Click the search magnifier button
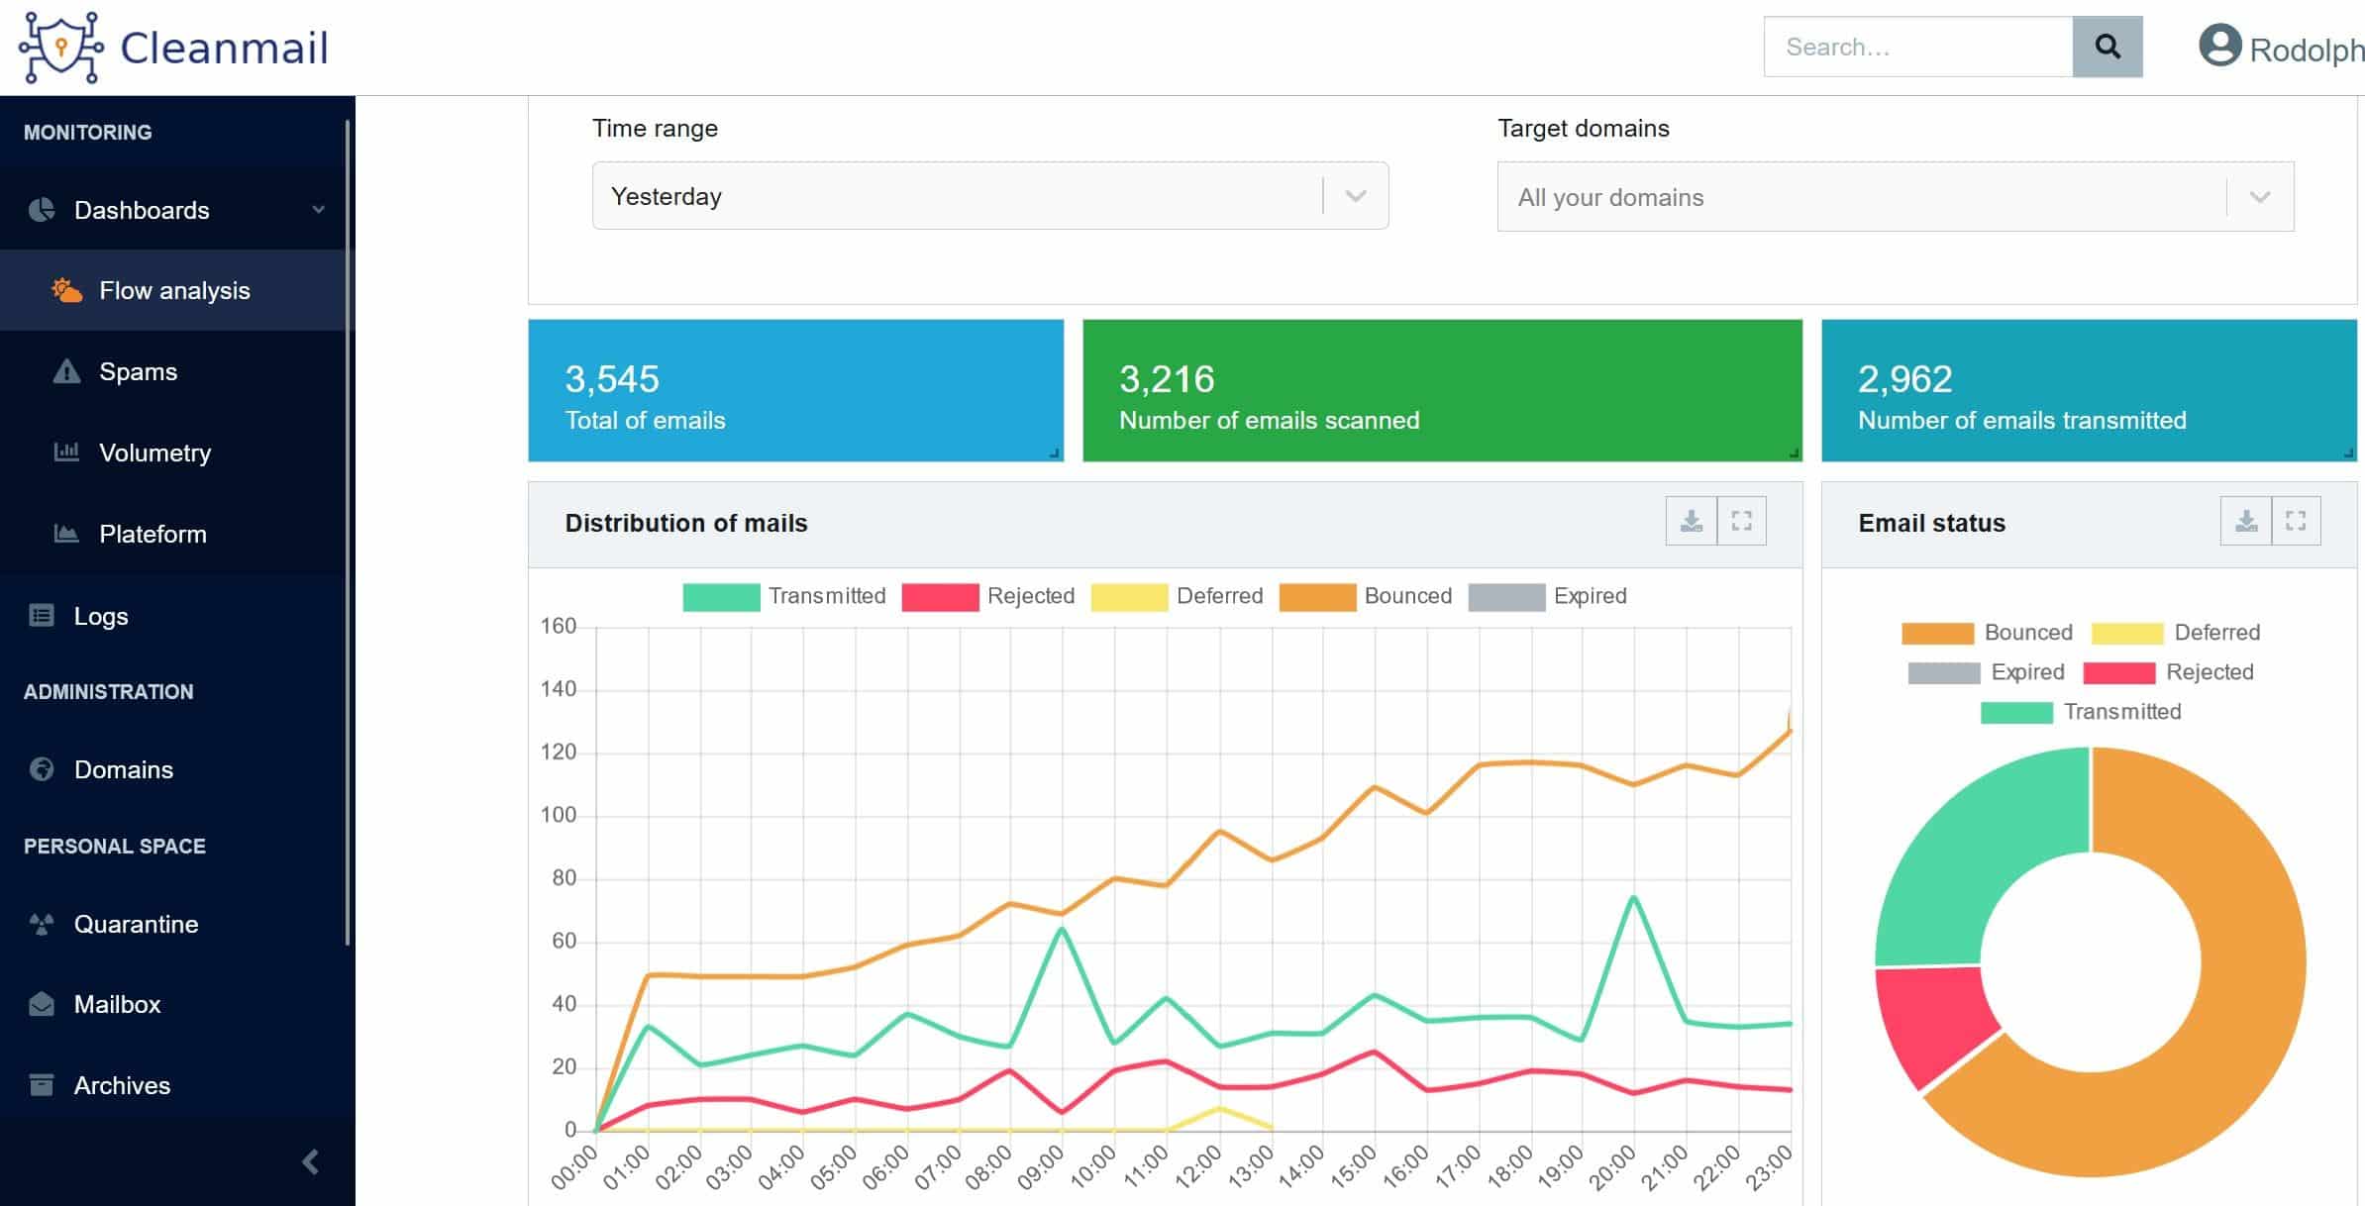The image size is (2365, 1206). 2107,47
